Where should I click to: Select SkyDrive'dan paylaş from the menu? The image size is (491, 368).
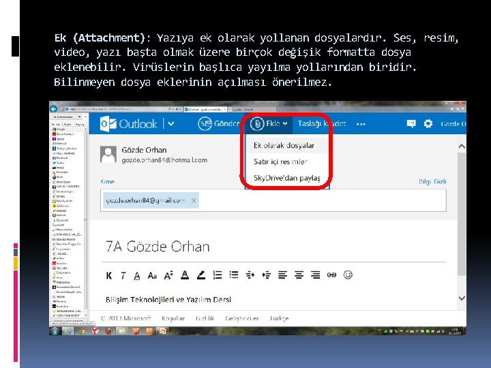tap(287, 178)
